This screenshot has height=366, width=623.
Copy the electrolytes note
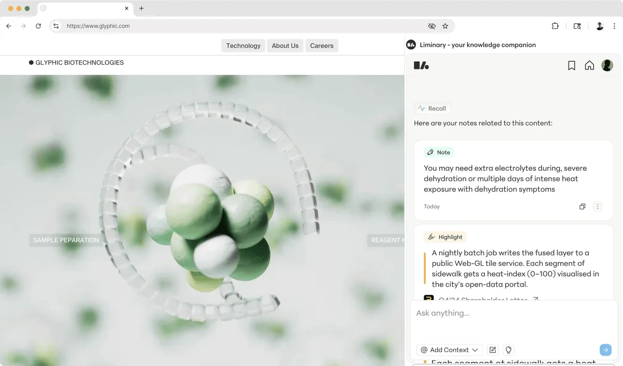[x=582, y=206]
